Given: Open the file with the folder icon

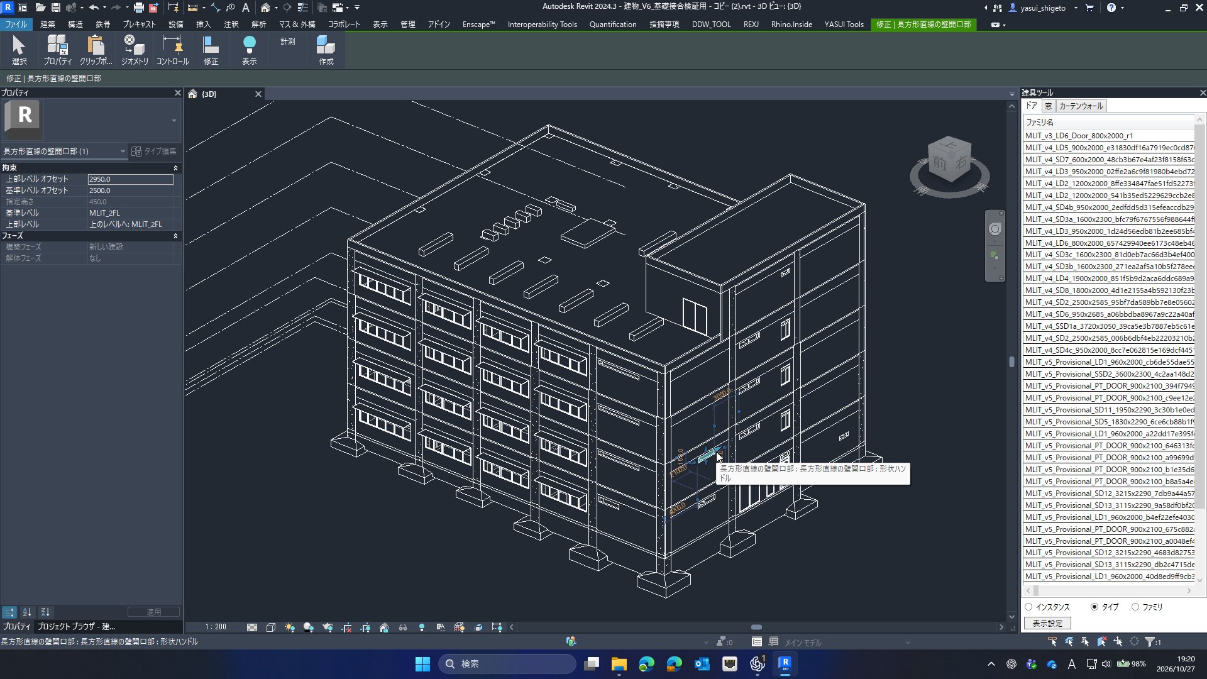Looking at the screenshot, I should 40,8.
